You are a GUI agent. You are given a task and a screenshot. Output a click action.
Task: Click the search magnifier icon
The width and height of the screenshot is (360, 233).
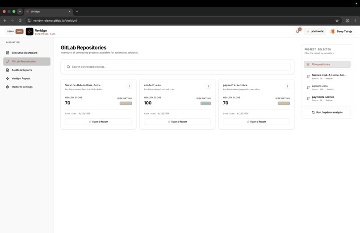click(x=68, y=67)
